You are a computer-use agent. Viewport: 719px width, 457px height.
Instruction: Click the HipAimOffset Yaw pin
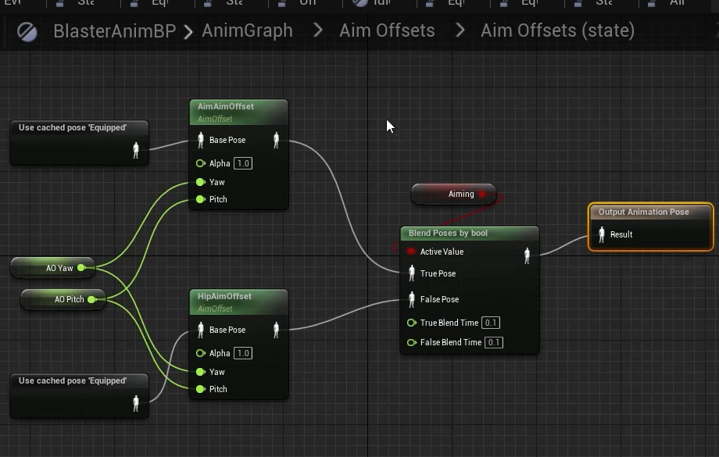[200, 372]
